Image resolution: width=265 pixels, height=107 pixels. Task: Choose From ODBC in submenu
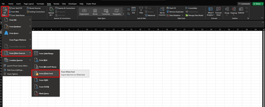click(46, 80)
